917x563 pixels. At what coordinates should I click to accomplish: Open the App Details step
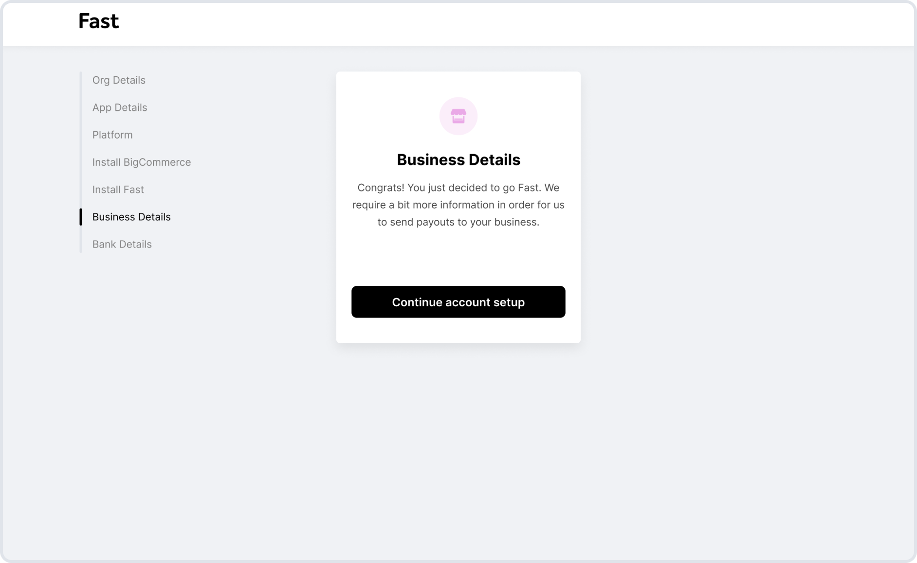tap(120, 107)
